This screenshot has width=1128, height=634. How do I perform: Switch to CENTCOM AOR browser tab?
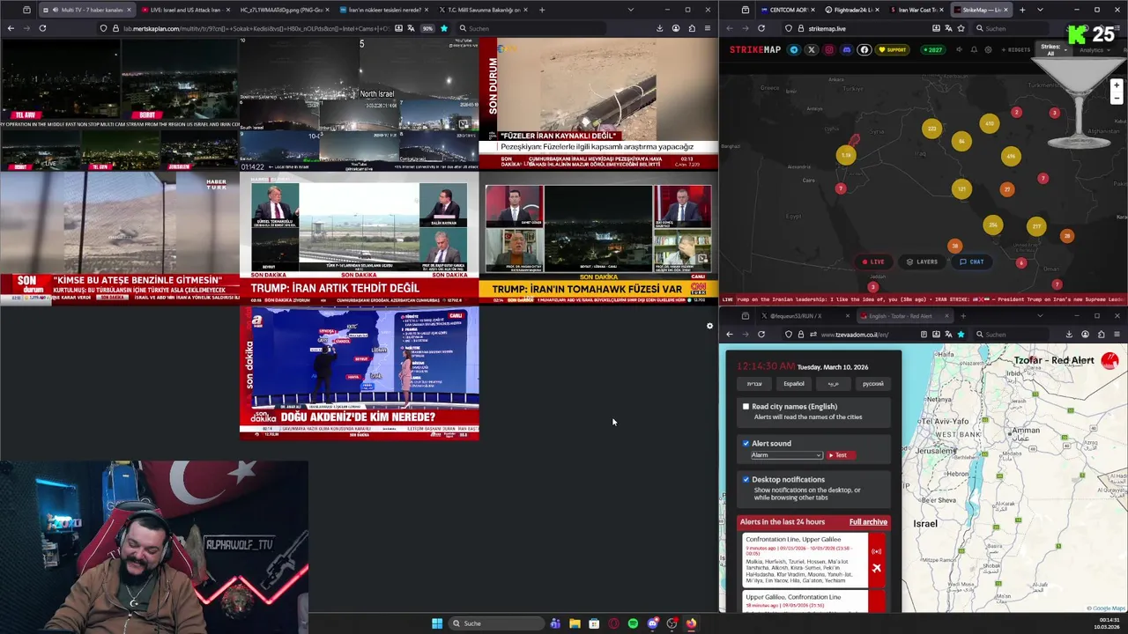(789, 10)
